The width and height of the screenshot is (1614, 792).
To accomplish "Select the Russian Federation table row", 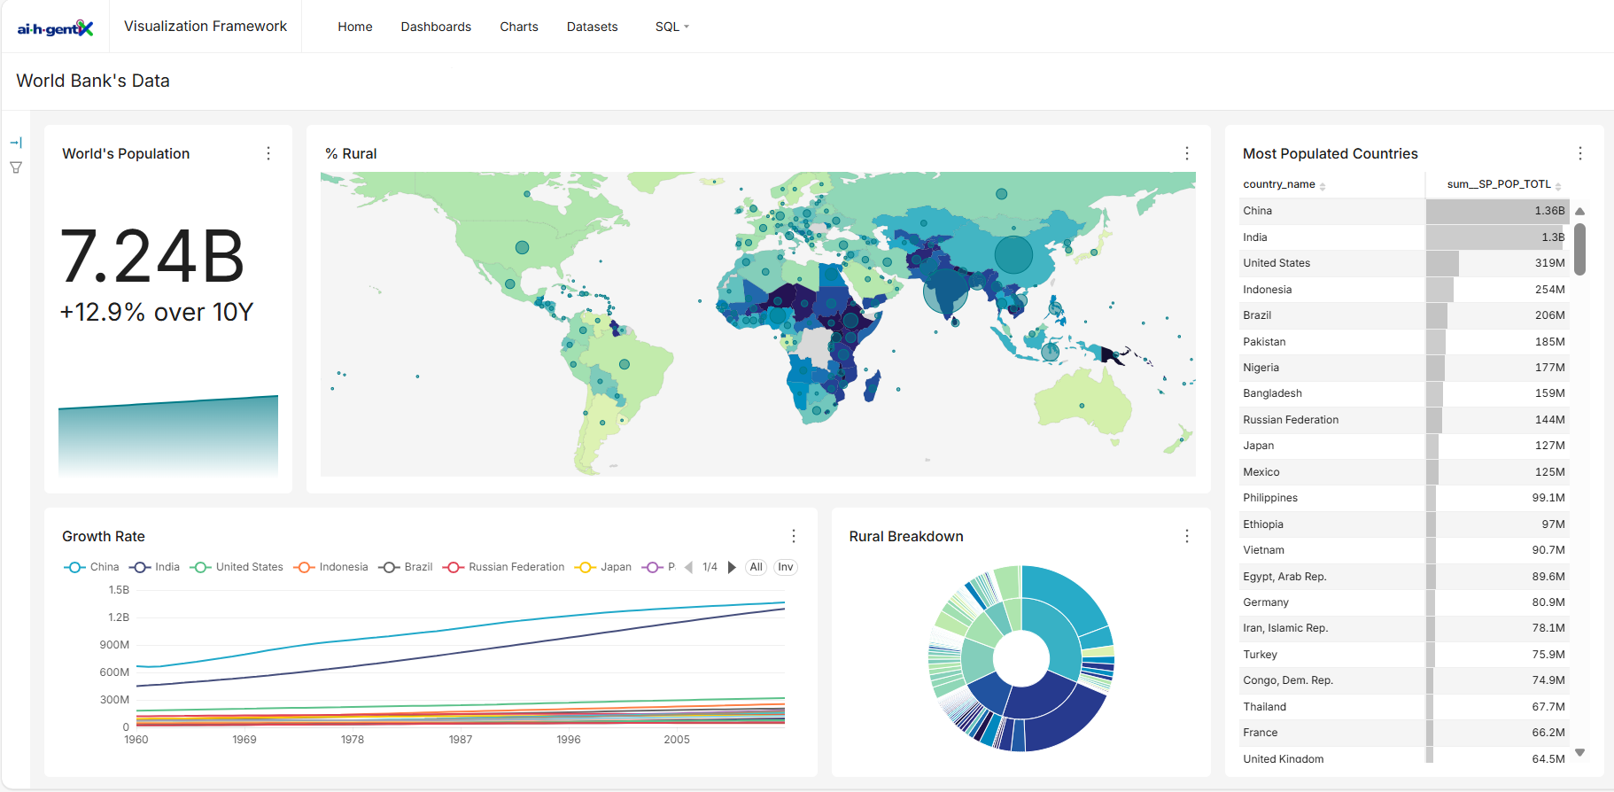I will pos(1405,420).
